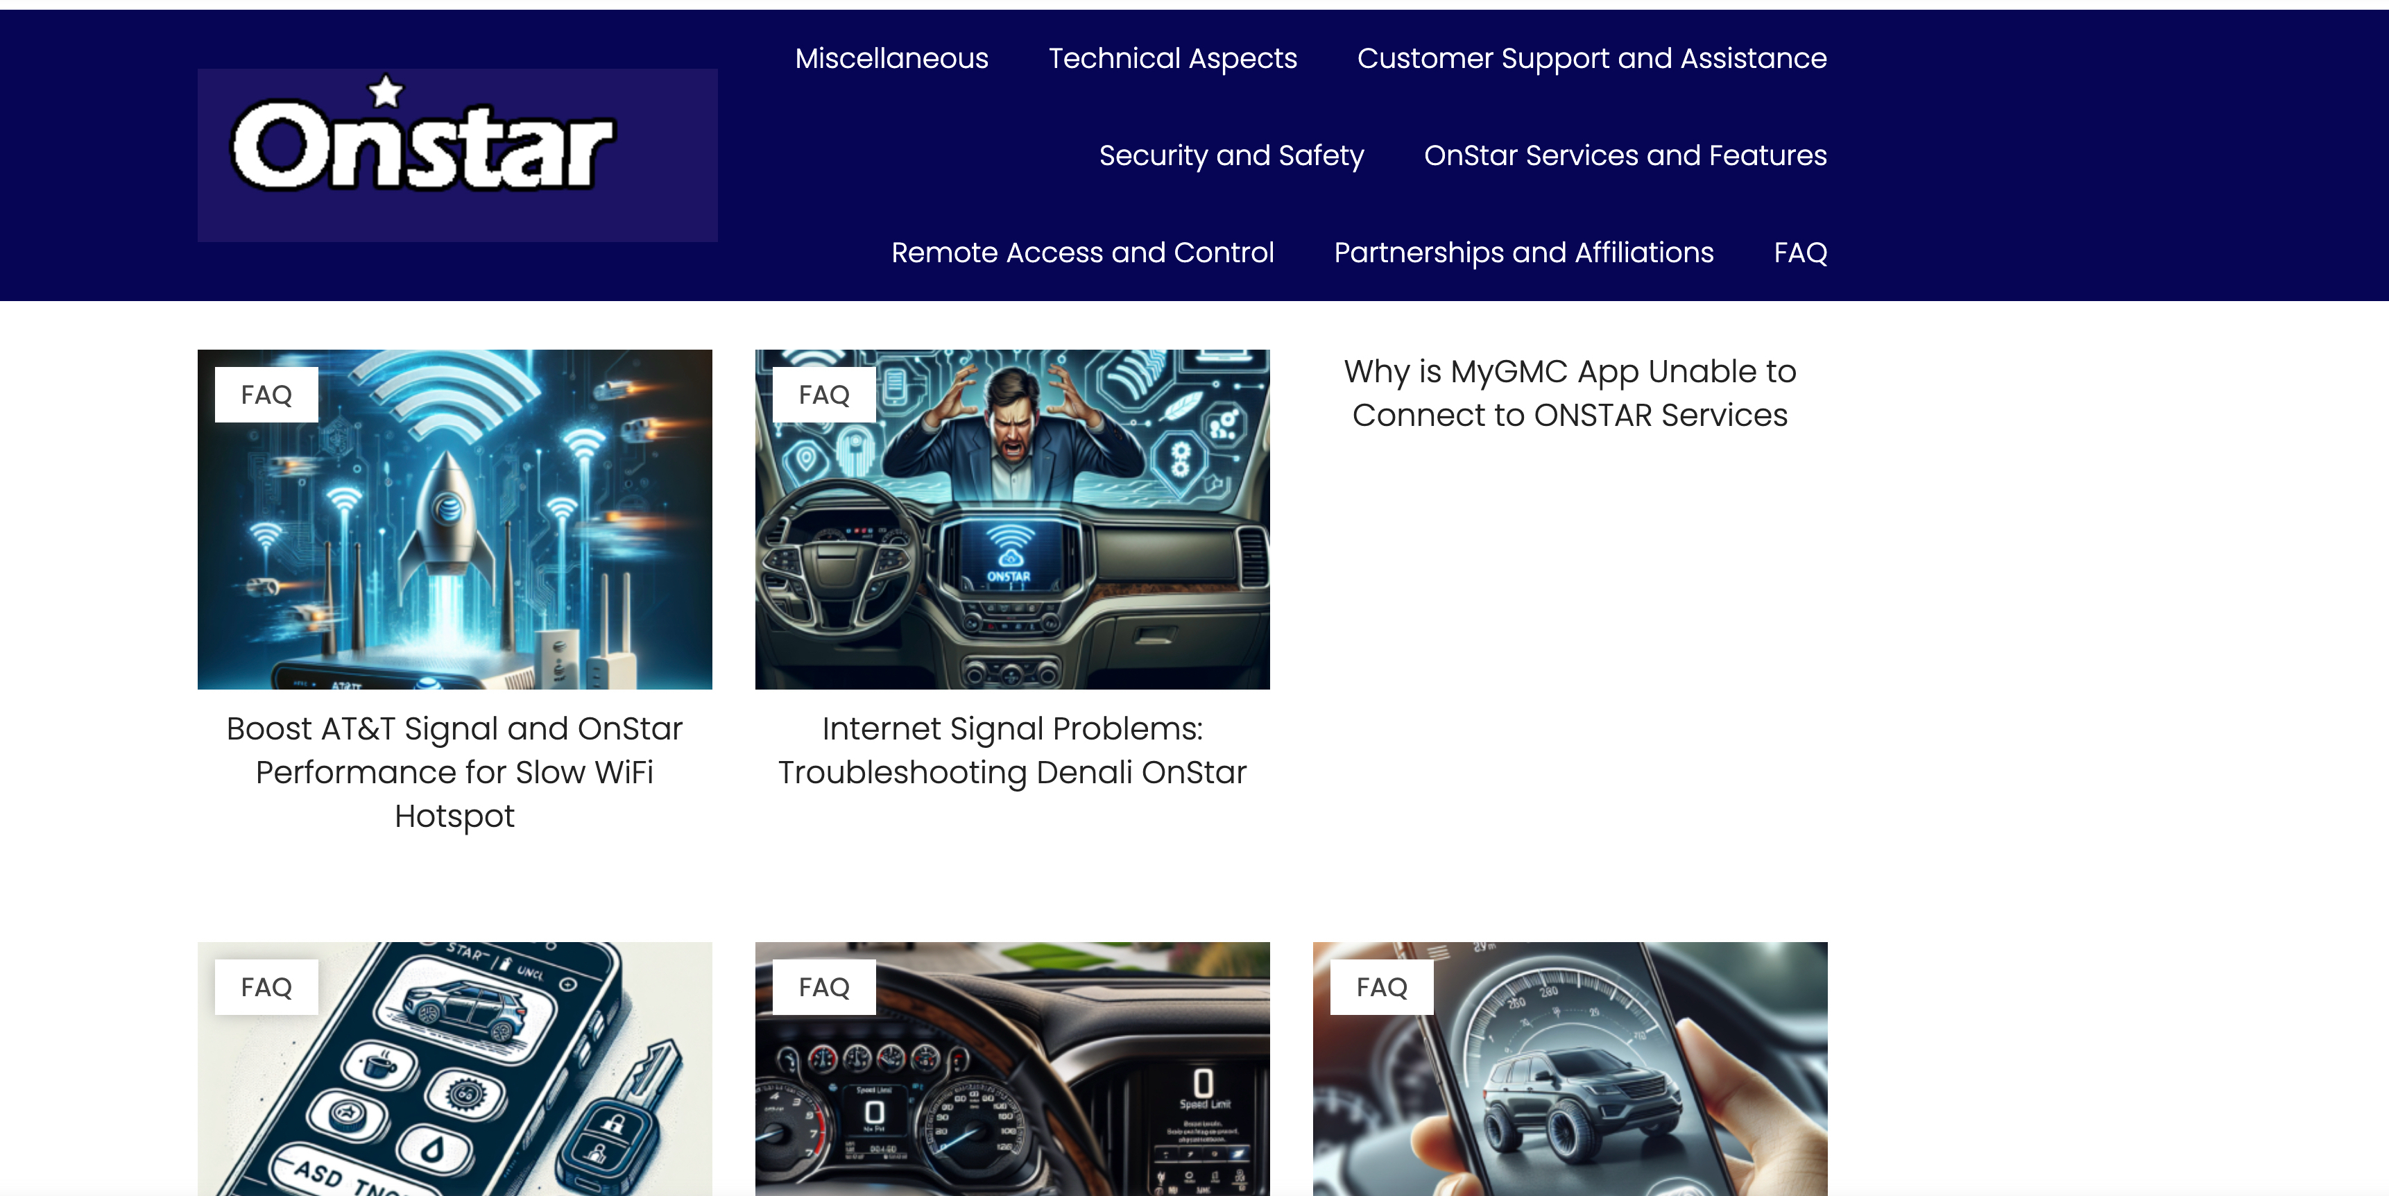The image size is (2389, 1196).
Task: Click FAQ tag on frustrated driver card
Action: pos(823,394)
